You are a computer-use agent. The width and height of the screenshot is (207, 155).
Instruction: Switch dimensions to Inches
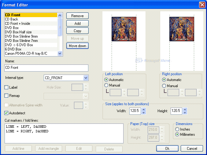click(177, 129)
